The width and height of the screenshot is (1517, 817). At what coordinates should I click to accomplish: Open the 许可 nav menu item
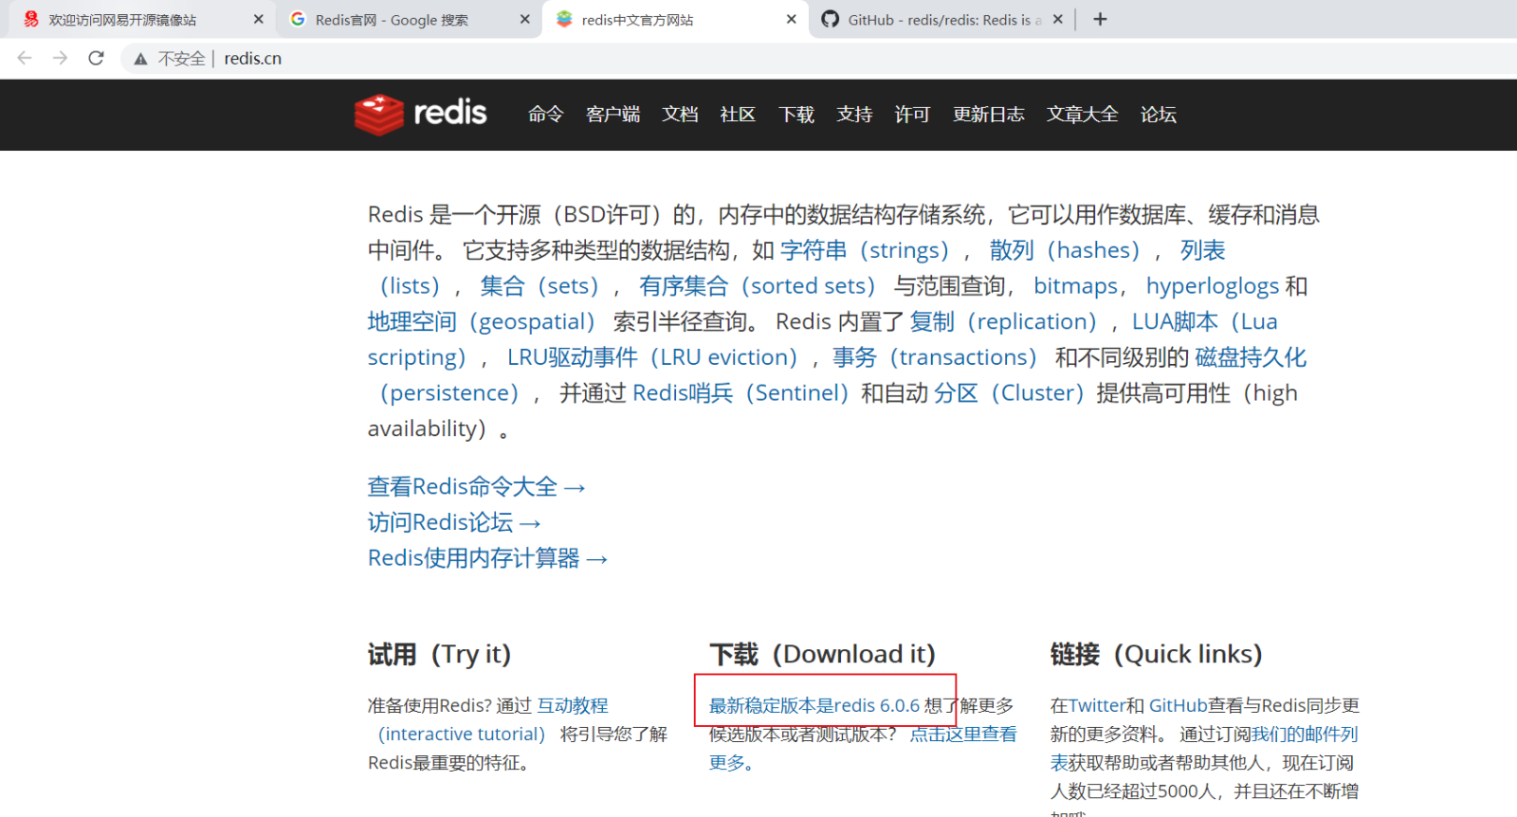(912, 115)
